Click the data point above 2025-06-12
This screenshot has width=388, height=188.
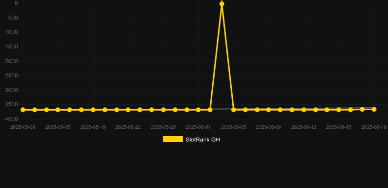(304, 110)
